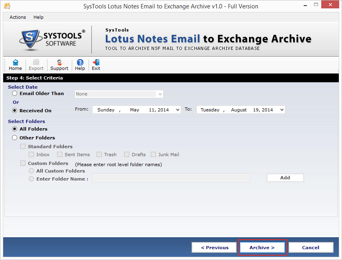Select the All Folders radio button
342x260 pixels.
(14, 129)
